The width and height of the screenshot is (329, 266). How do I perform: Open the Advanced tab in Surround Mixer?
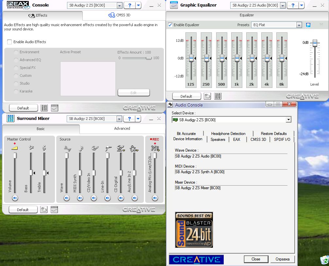122,129
